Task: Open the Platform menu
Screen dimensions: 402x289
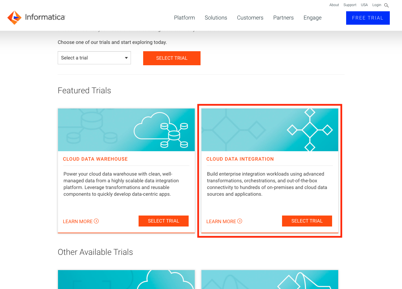Action: (184, 18)
